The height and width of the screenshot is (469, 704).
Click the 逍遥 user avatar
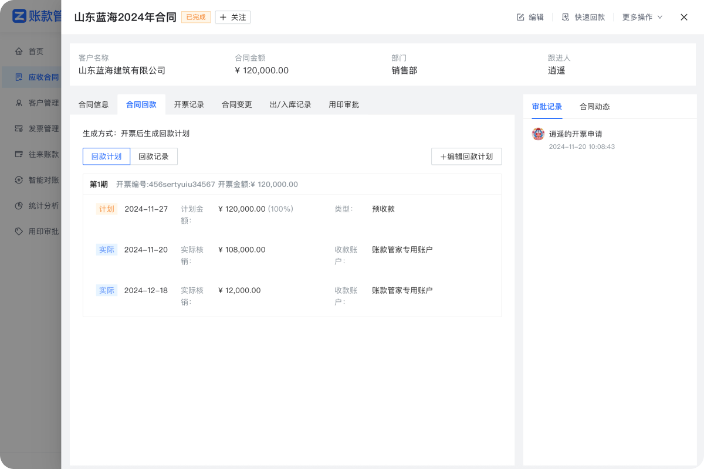pyautogui.click(x=538, y=134)
